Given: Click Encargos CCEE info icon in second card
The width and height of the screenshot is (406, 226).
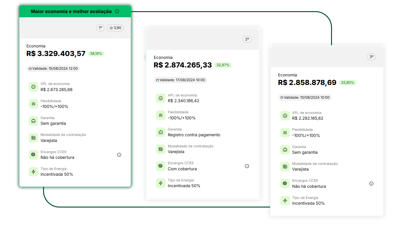Looking at the screenshot, I should [247, 166].
